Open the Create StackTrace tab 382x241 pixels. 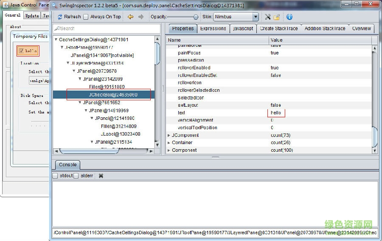click(x=278, y=28)
